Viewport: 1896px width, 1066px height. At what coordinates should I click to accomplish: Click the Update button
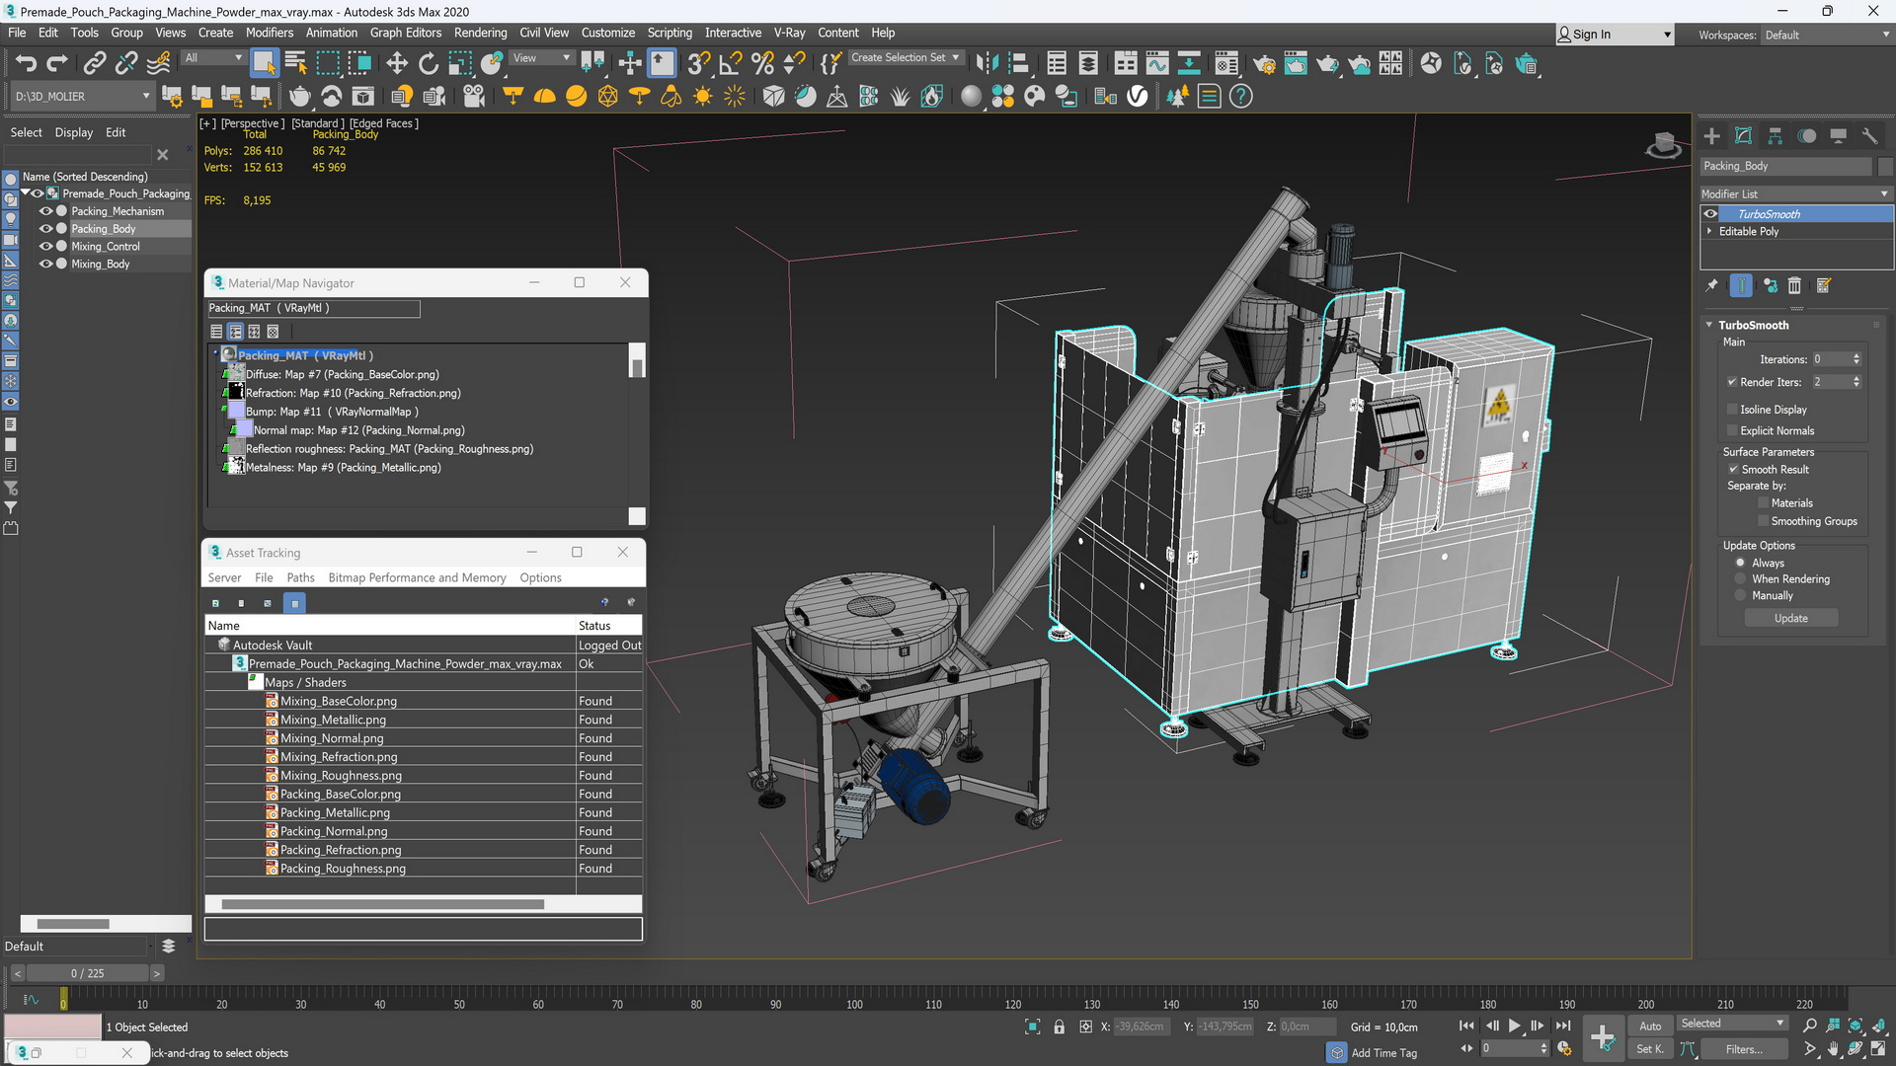pyautogui.click(x=1791, y=619)
